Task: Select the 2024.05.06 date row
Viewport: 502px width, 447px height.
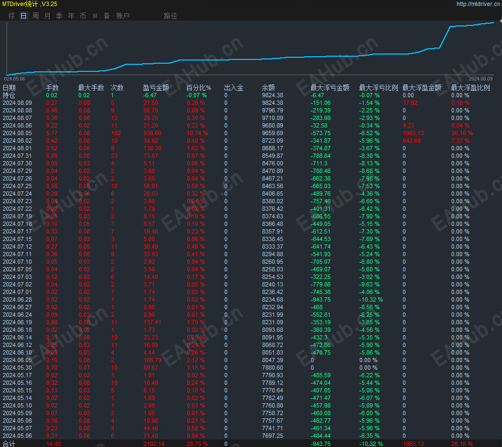Action: pos(17,436)
